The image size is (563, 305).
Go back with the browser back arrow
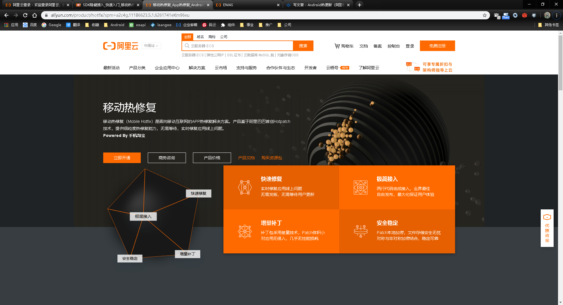click(x=6, y=15)
